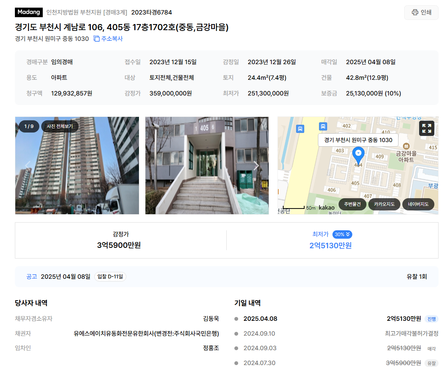Click the claim amount 129,932,857원
The width and height of the screenshot is (442, 367).
[72, 93]
